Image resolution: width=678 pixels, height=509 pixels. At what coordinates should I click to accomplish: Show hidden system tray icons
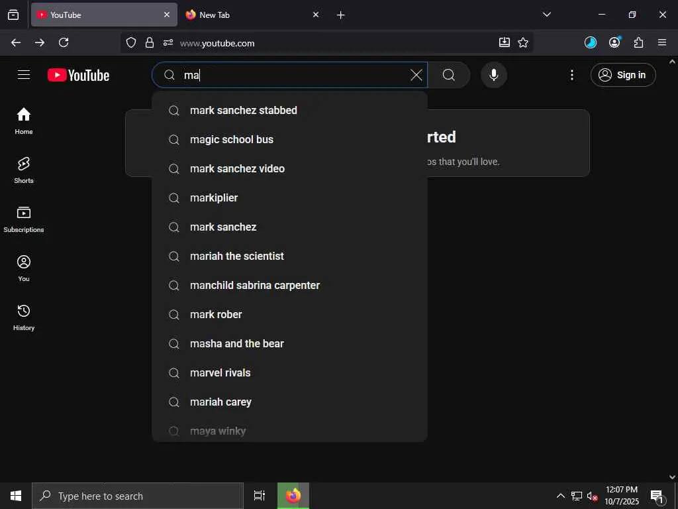560,496
